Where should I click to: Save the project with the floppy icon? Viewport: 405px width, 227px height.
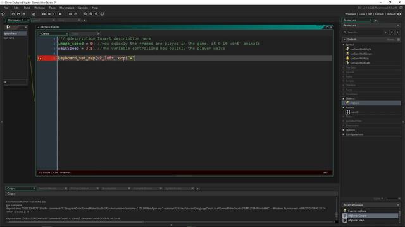click(x=24, y=14)
